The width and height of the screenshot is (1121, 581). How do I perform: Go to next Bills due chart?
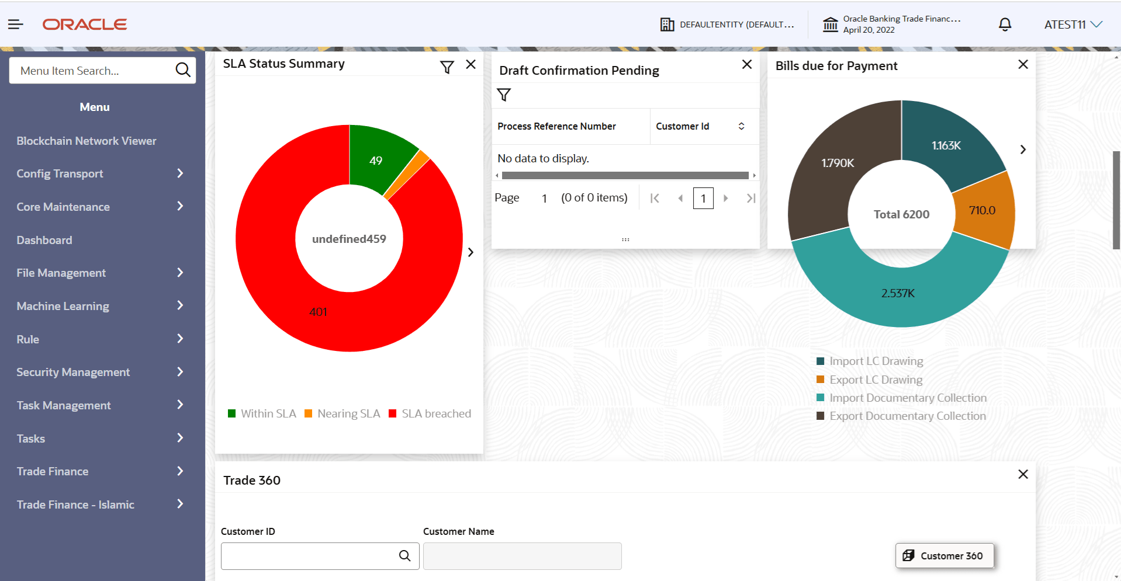click(1023, 149)
